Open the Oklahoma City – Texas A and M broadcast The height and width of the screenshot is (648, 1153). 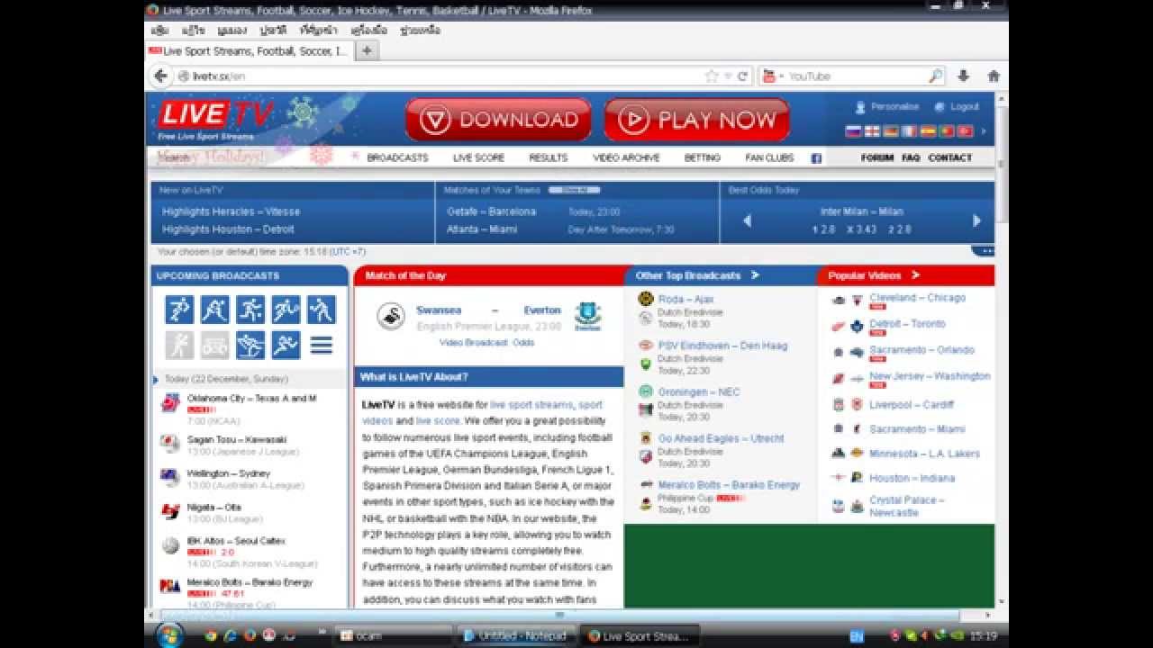point(251,398)
